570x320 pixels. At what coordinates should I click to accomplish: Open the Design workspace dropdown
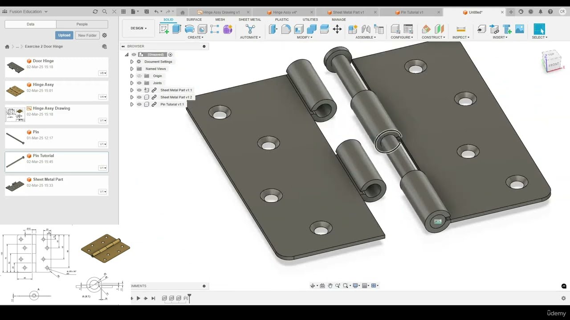point(138,28)
